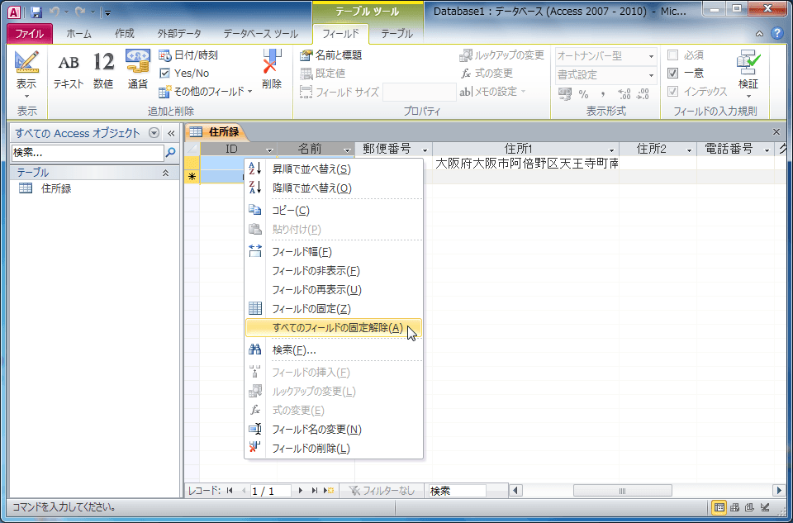Screen dimensions: 793x523
Task: Open 名前 column filter arrow
Action: tap(347, 150)
